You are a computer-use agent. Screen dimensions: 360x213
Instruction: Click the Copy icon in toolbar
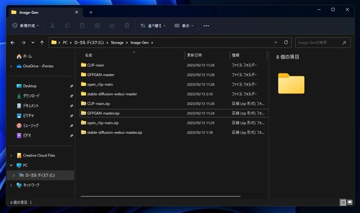67,26
